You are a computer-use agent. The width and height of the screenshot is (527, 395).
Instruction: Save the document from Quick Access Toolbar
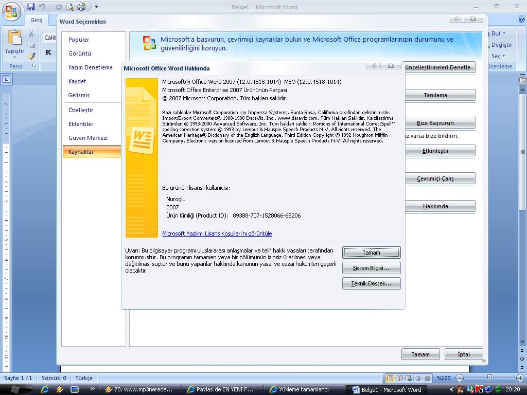[31, 7]
